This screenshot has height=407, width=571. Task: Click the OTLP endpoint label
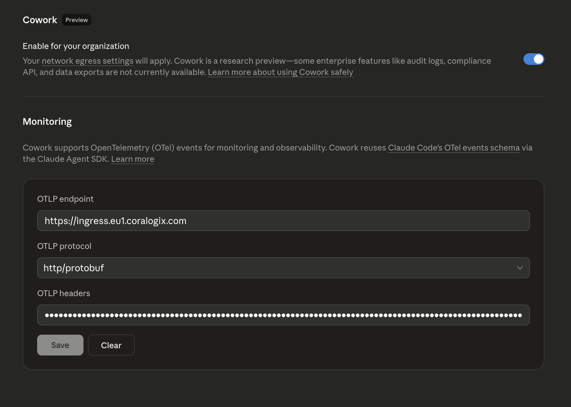(65, 199)
